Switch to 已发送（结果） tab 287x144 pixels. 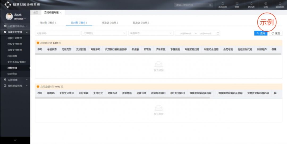tap(141, 23)
